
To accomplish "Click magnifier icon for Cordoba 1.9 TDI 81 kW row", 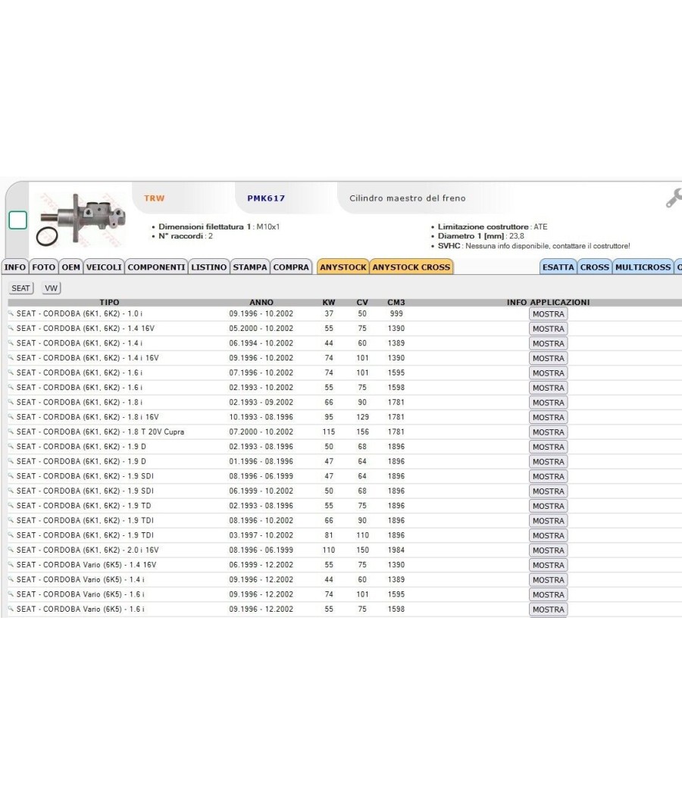I will tap(11, 535).
